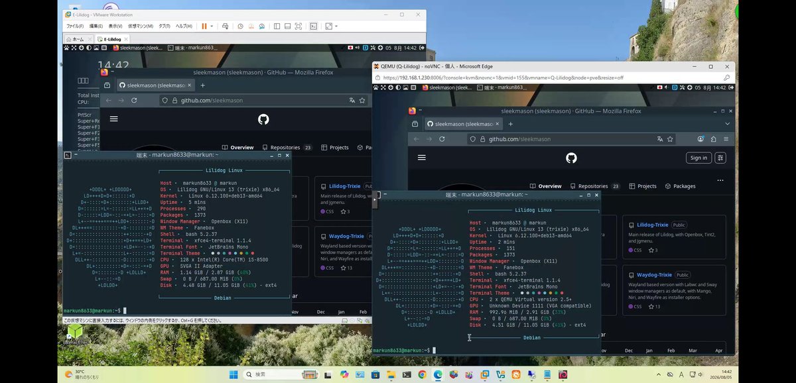Click 端末 terminal task in QEMU guest panel
Viewport: 796px width, 383px height.
pos(500,87)
